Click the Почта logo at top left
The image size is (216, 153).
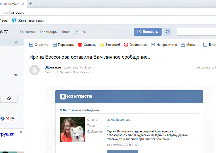pyautogui.click(x=4, y=32)
